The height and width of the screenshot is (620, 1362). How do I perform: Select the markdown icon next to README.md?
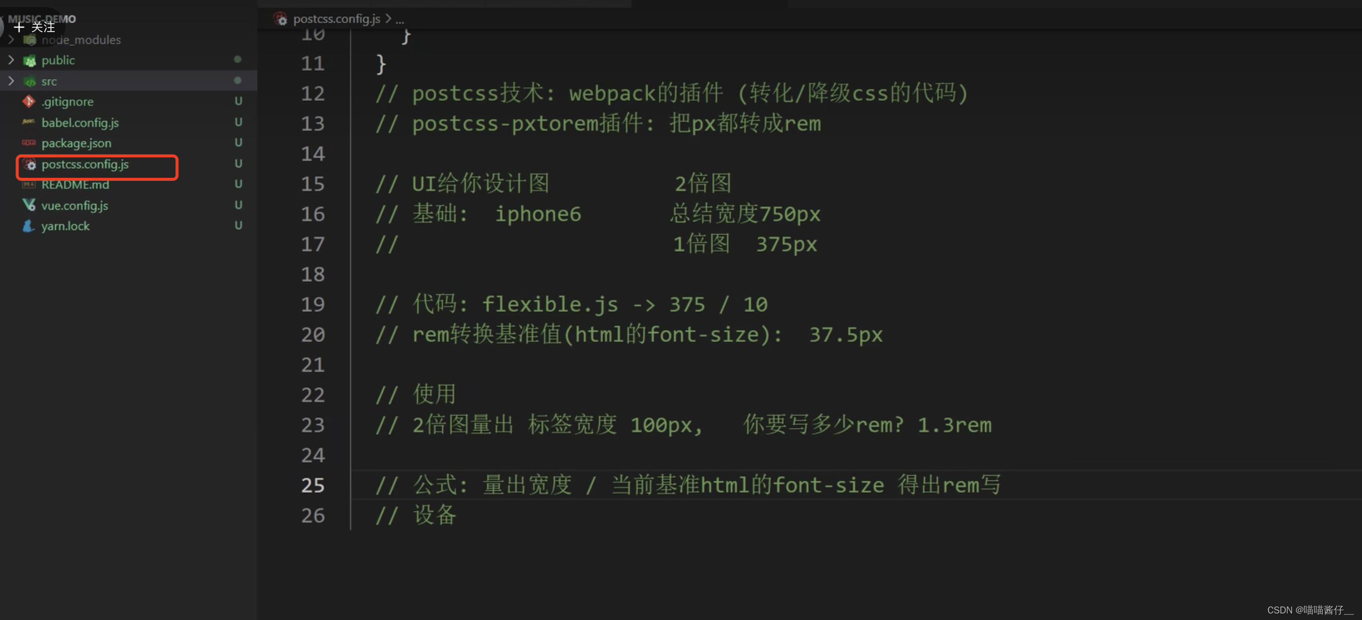29,184
